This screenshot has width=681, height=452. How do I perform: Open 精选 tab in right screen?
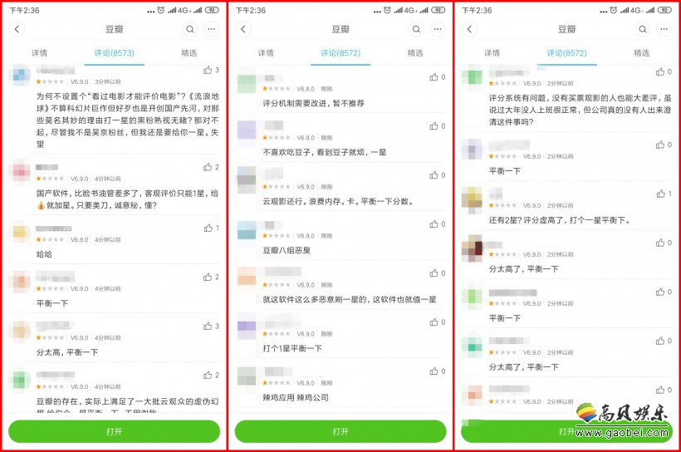coord(641,53)
